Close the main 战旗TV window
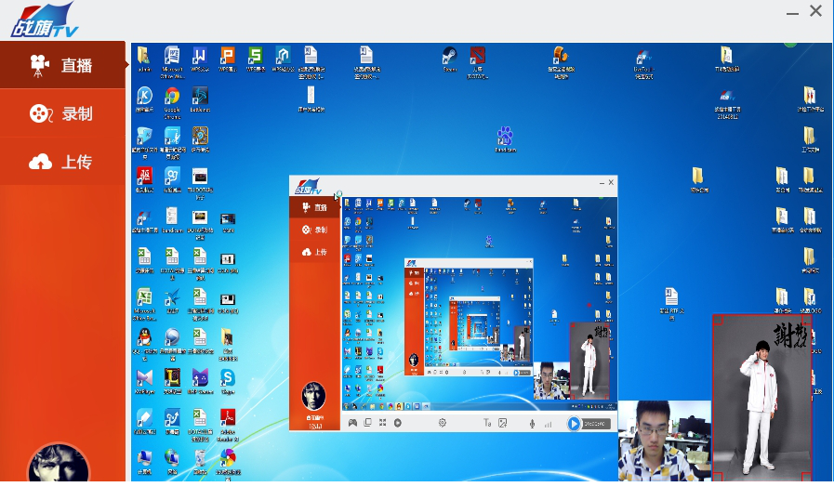 click(x=816, y=10)
